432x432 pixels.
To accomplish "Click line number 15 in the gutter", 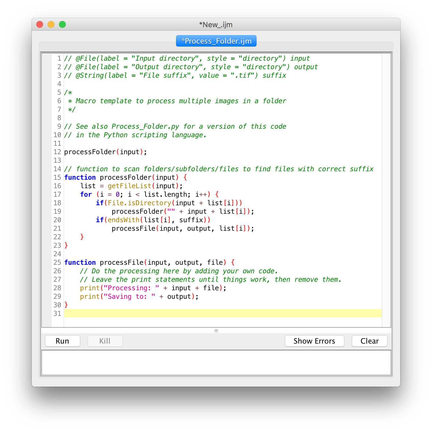I will click(x=57, y=177).
